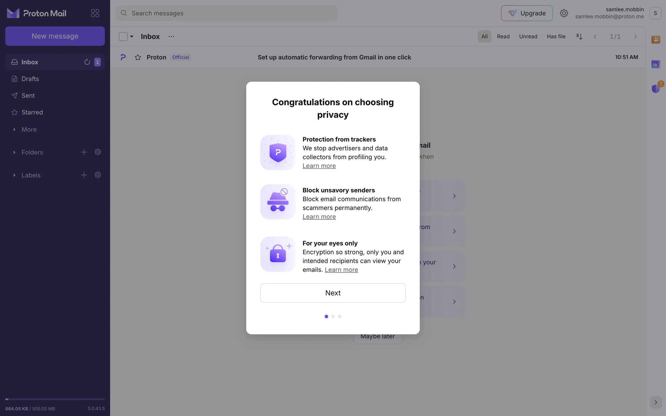Viewport: 666px width, 416px height.
Task: Open label settings gear icon
Action: [98, 175]
